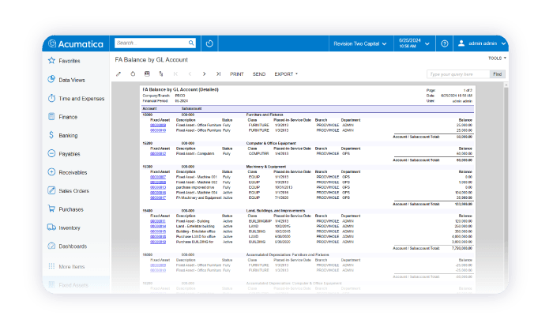This screenshot has width=553, height=327.
Task: Open the business date 6/25/2024 dropdown
Action: click(x=414, y=43)
